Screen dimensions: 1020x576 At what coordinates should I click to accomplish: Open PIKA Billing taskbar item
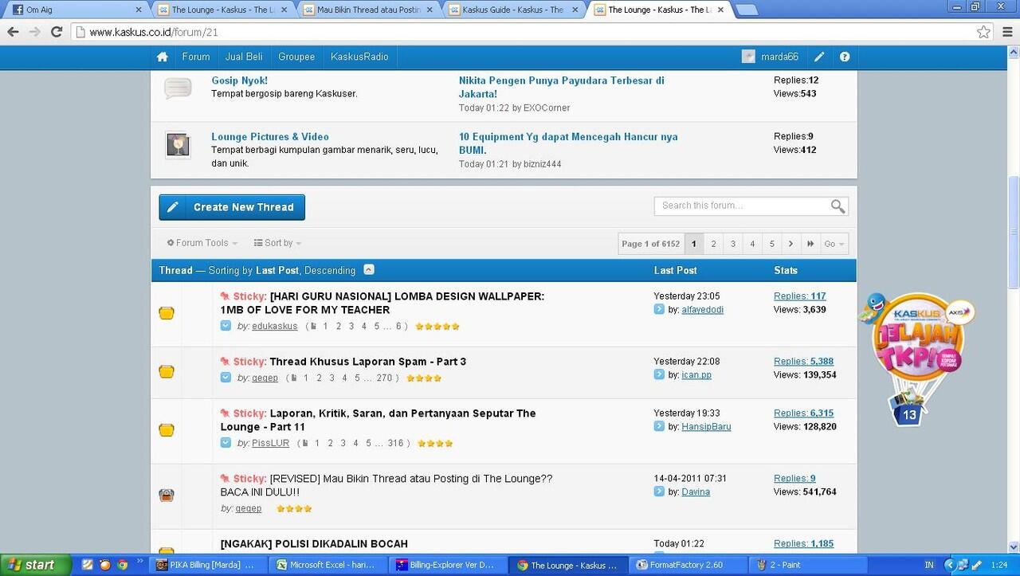pyautogui.click(x=210, y=565)
